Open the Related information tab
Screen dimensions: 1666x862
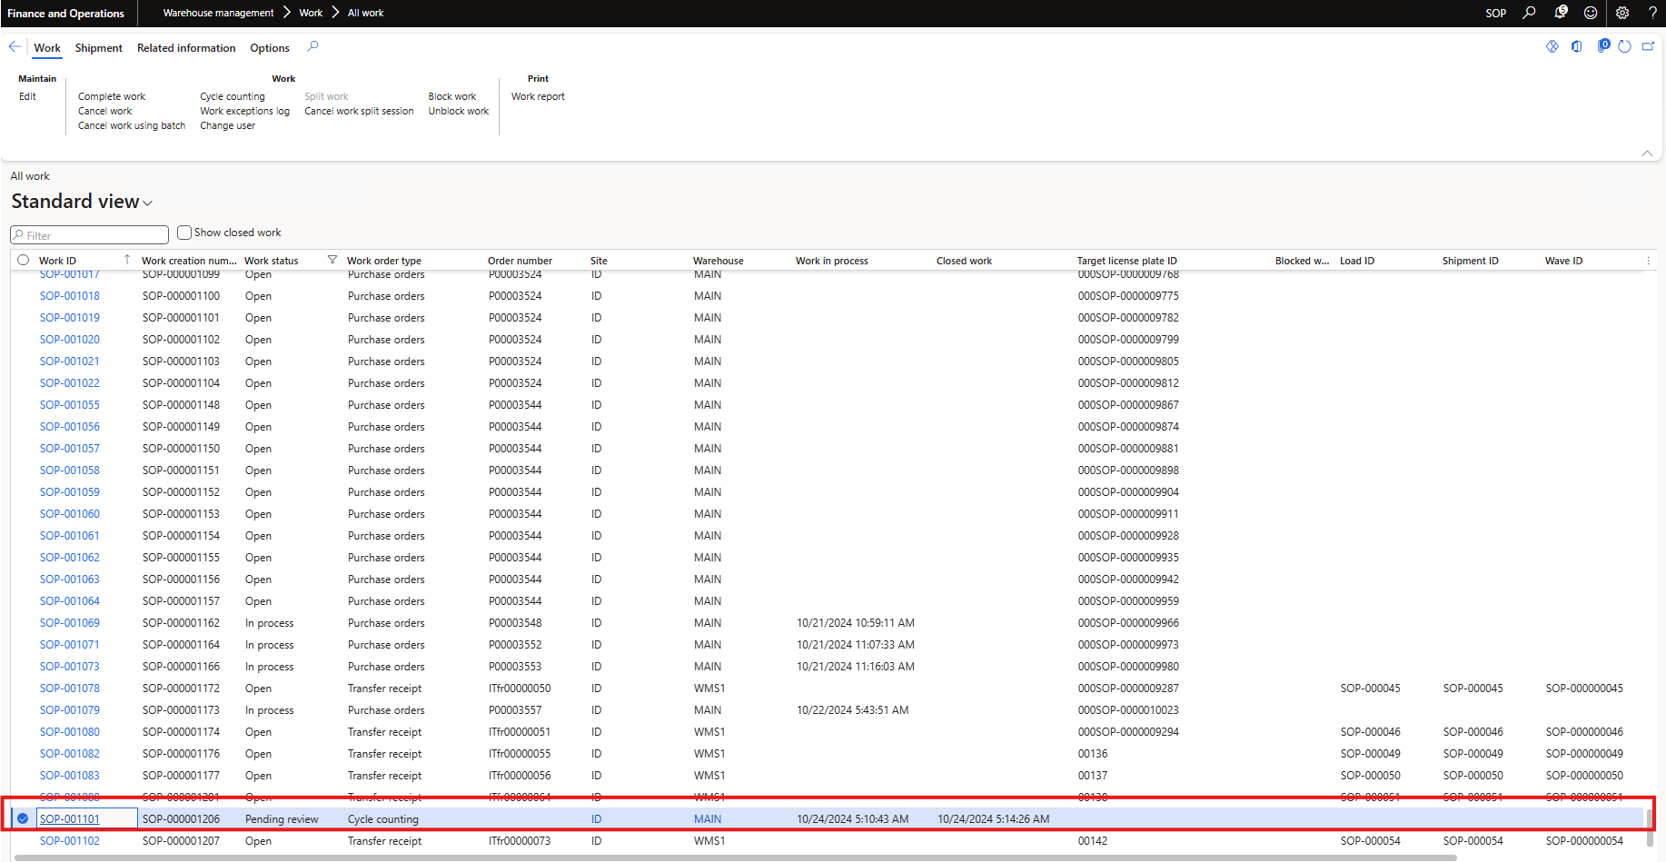pyautogui.click(x=186, y=48)
